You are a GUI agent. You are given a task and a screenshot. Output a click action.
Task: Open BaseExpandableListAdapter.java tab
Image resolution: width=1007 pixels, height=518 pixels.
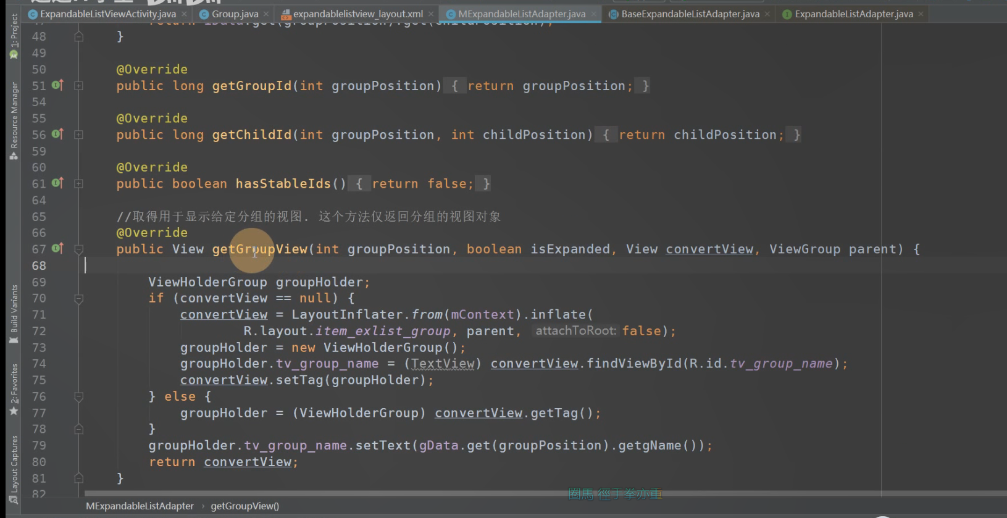coord(690,14)
